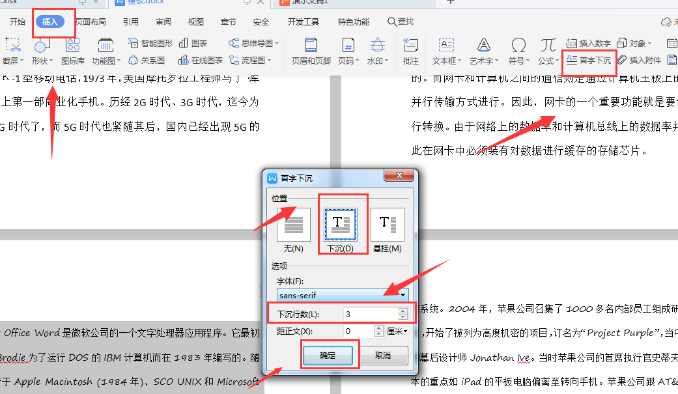Viewport: 678px width, 394px height.
Task: Expand the 符号 dropdown arrow
Action: point(528,61)
